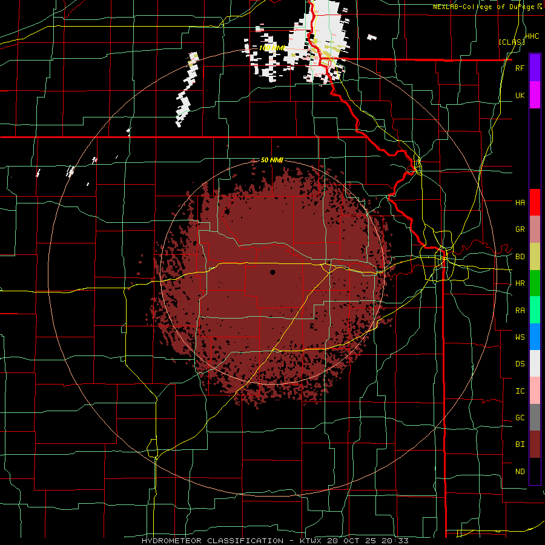Click the 'HR' legend label

click(520, 283)
